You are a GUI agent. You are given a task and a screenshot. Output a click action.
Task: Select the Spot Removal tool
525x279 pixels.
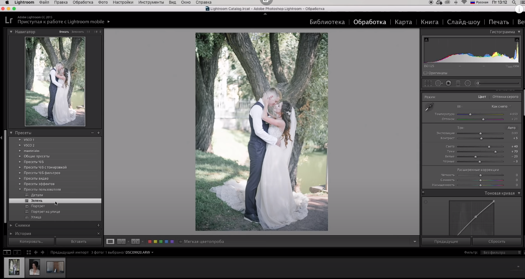pyautogui.click(x=439, y=83)
